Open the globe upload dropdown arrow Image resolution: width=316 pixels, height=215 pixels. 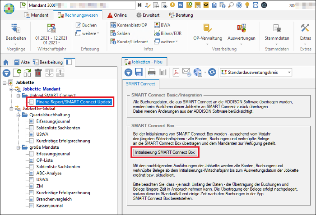pyautogui.click(x=205, y=73)
